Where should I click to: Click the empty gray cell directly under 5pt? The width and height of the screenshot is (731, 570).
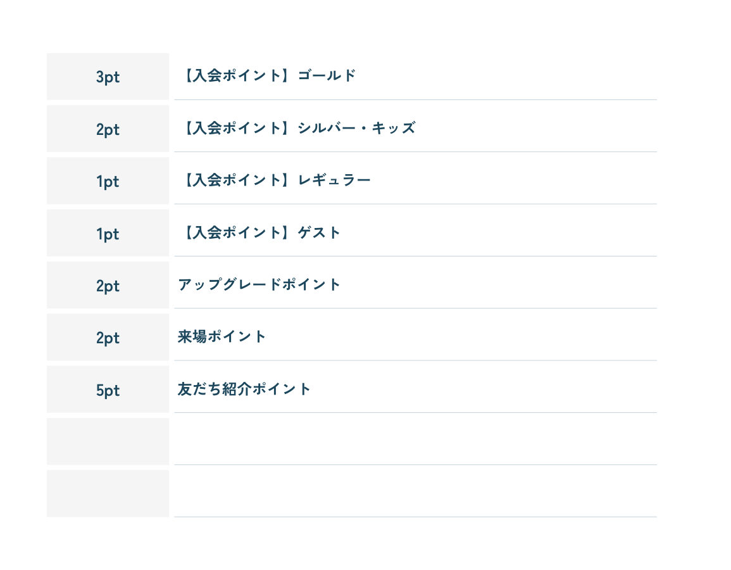108,441
